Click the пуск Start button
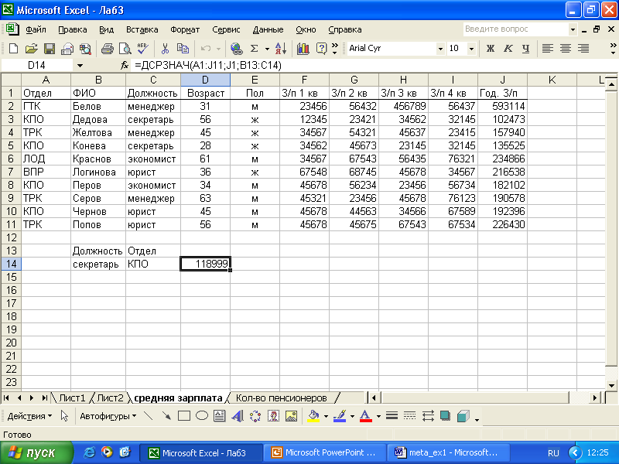619x464 pixels. coord(33,453)
